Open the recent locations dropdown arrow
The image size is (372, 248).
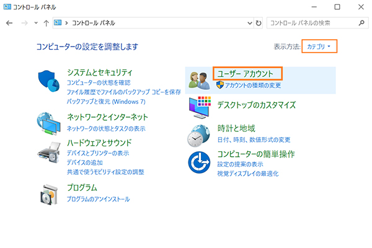coord(36,23)
